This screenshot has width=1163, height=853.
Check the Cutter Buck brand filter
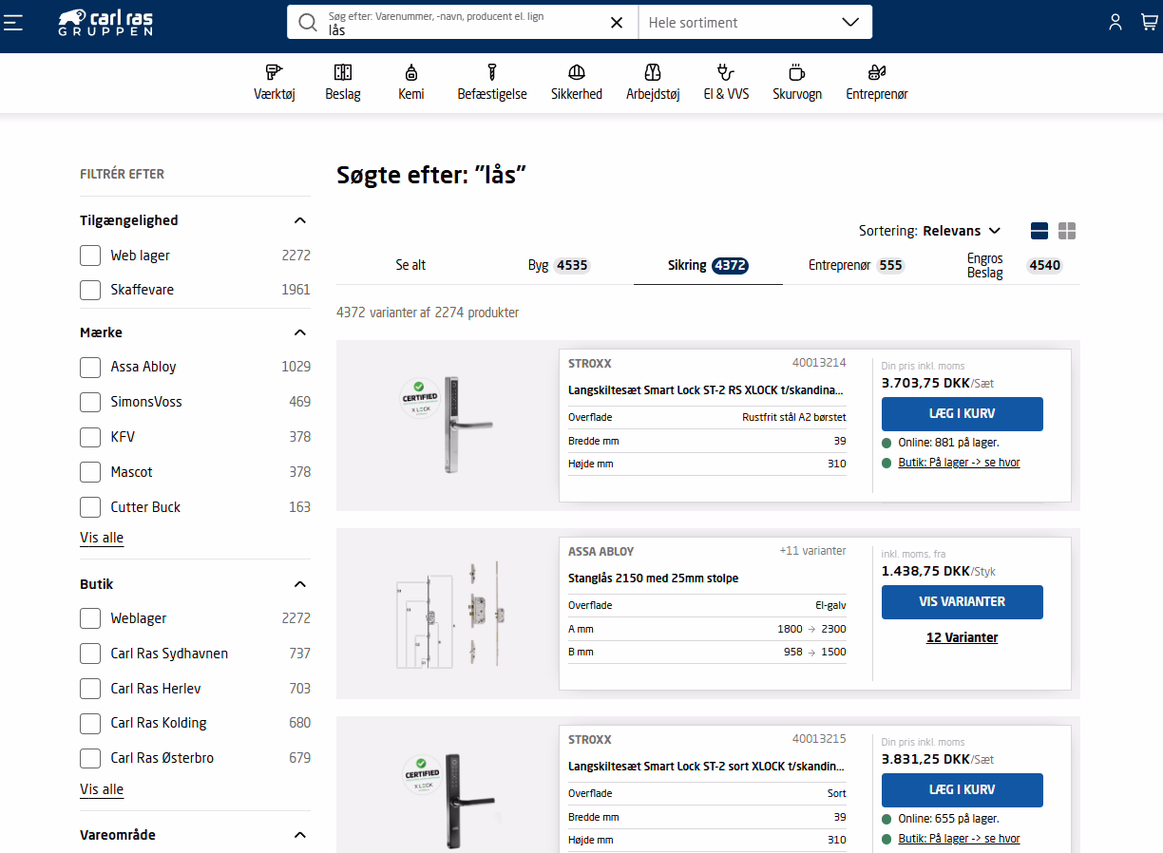coord(90,507)
